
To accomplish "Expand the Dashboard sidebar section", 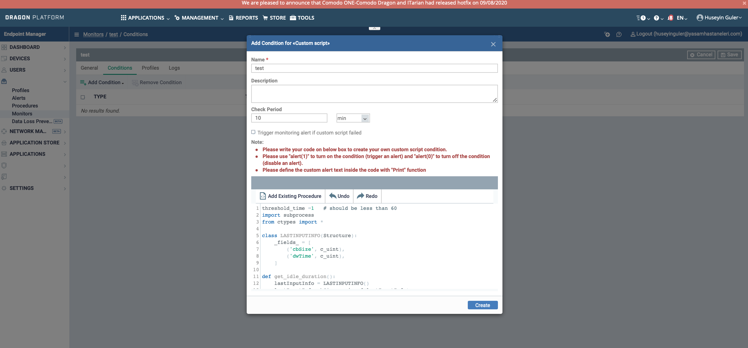I will tap(65, 47).
